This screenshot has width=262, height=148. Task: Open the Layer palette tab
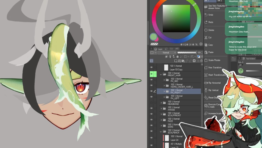tap(159, 49)
